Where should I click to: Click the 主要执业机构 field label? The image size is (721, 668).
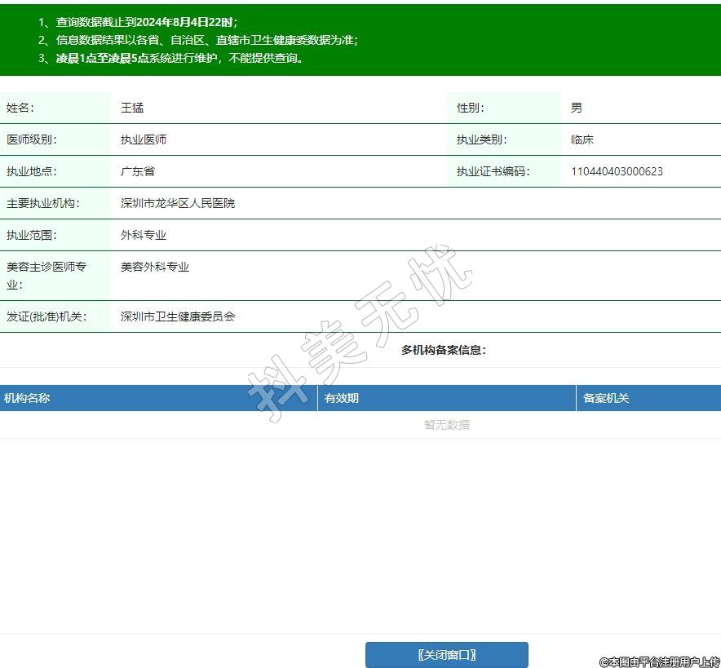[43, 203]
